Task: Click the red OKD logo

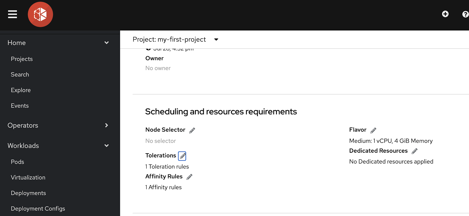Action: (x=40, y=14)
